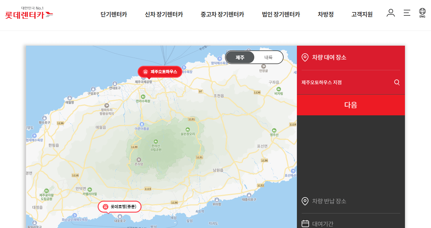Screen dimensions: 431x228
Task: Open the hamburger menu icon
Action: click(407, 13)
